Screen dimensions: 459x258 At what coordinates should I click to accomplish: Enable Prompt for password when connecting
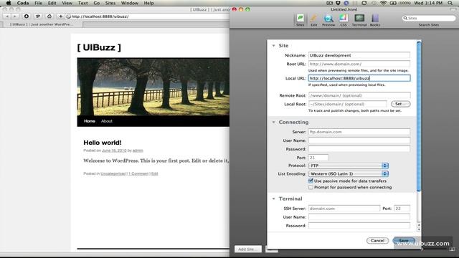[311, 187]
